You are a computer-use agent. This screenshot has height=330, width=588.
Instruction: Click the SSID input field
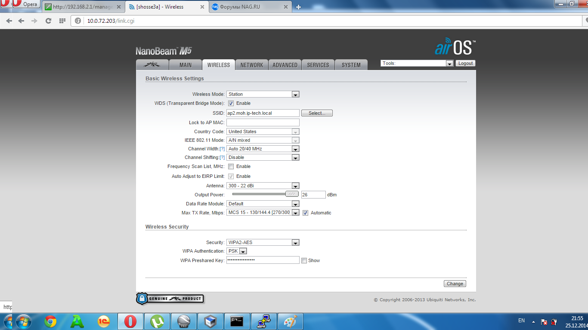click(x=263, y=113)
